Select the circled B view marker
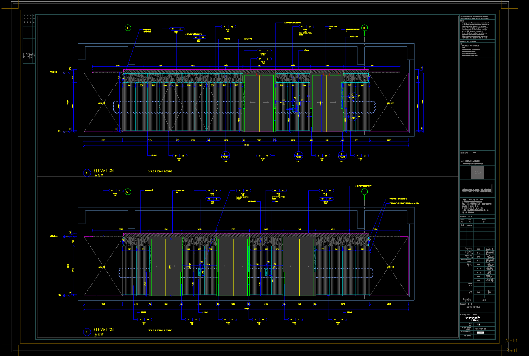The width and height of the screenshot is (529, 356). click(87, 332)
